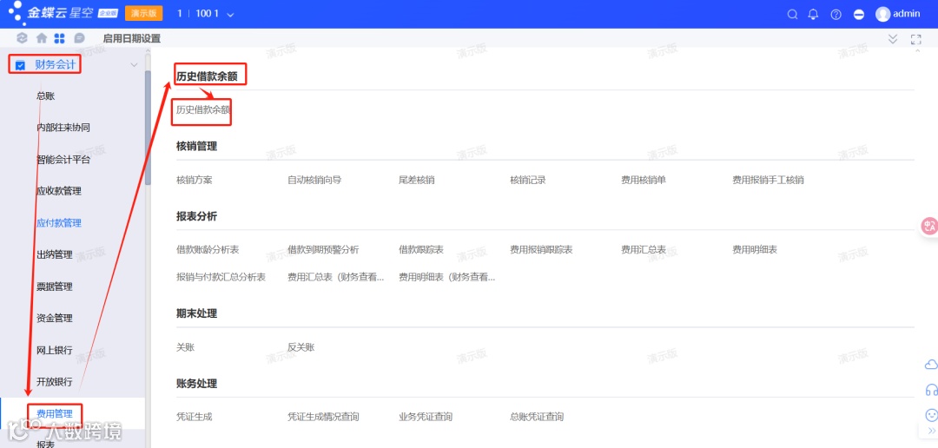938x448 pixels.
Task: Open 借款跟踪表 report
Action: (x=421, y=249)
